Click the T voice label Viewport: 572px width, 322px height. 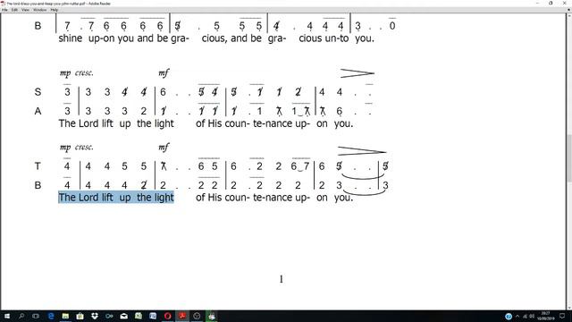[38, 166]
